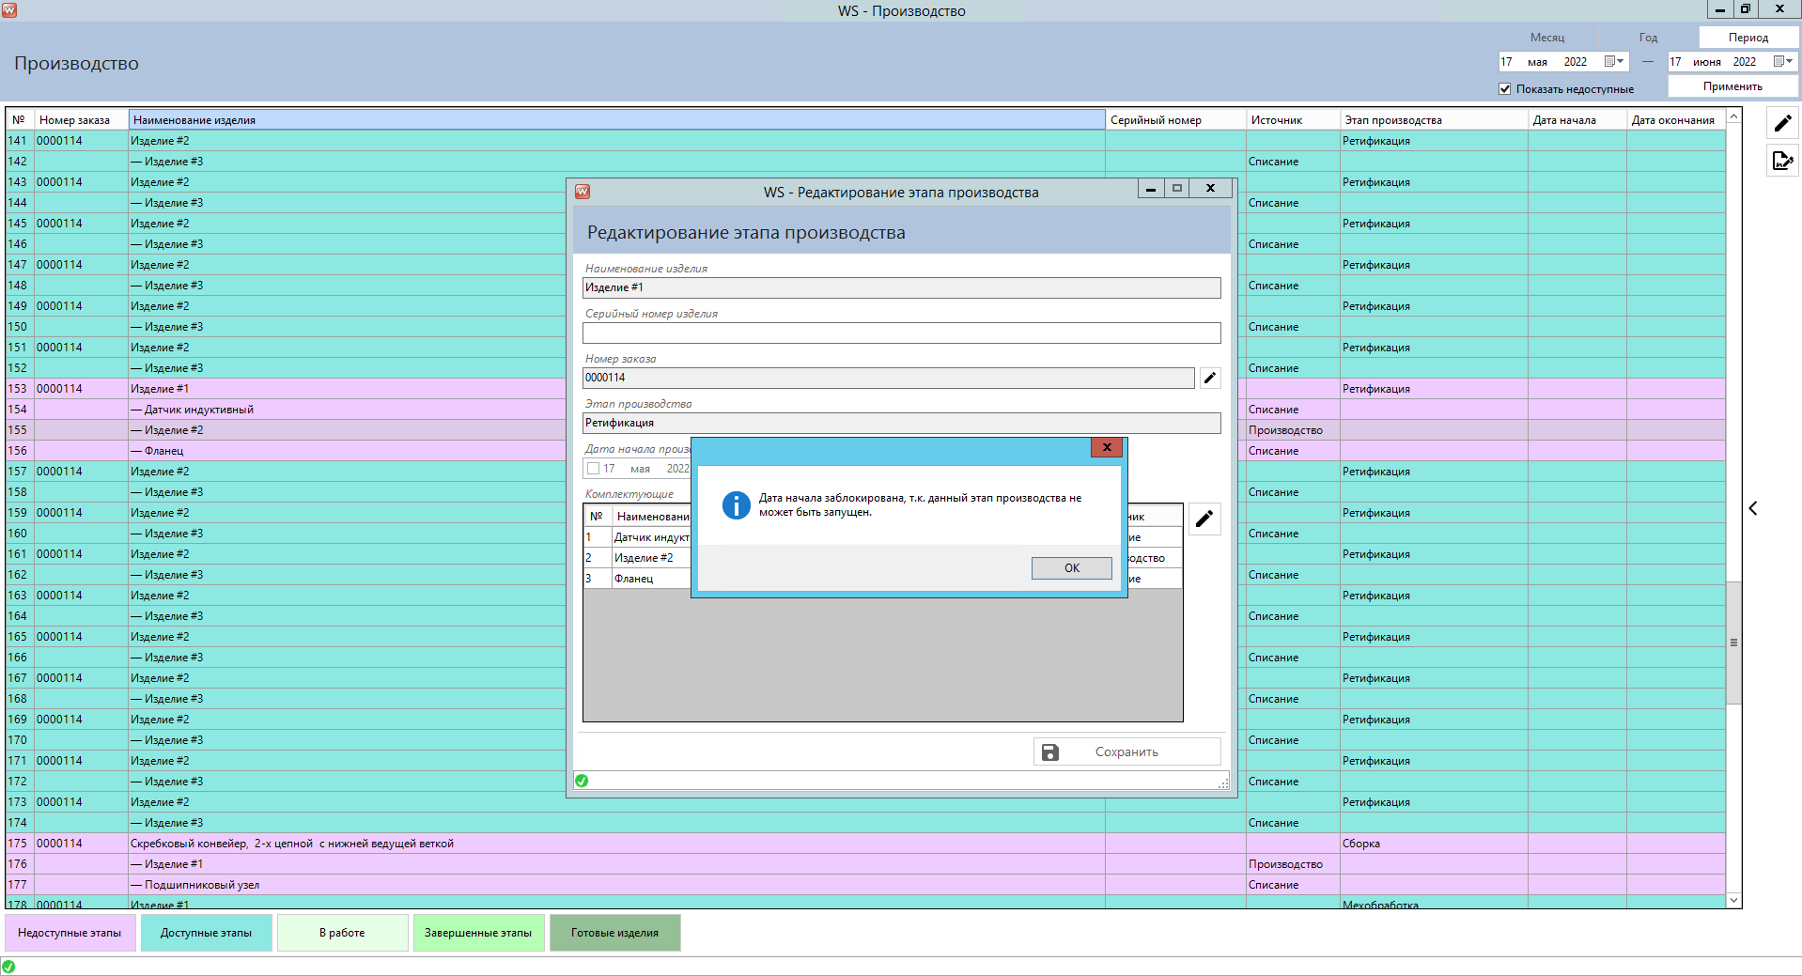The width and height of the screenshot is (1802, 976).
Task: Select the Доступные этапы filter tab
Action: (x=206, y=933)
